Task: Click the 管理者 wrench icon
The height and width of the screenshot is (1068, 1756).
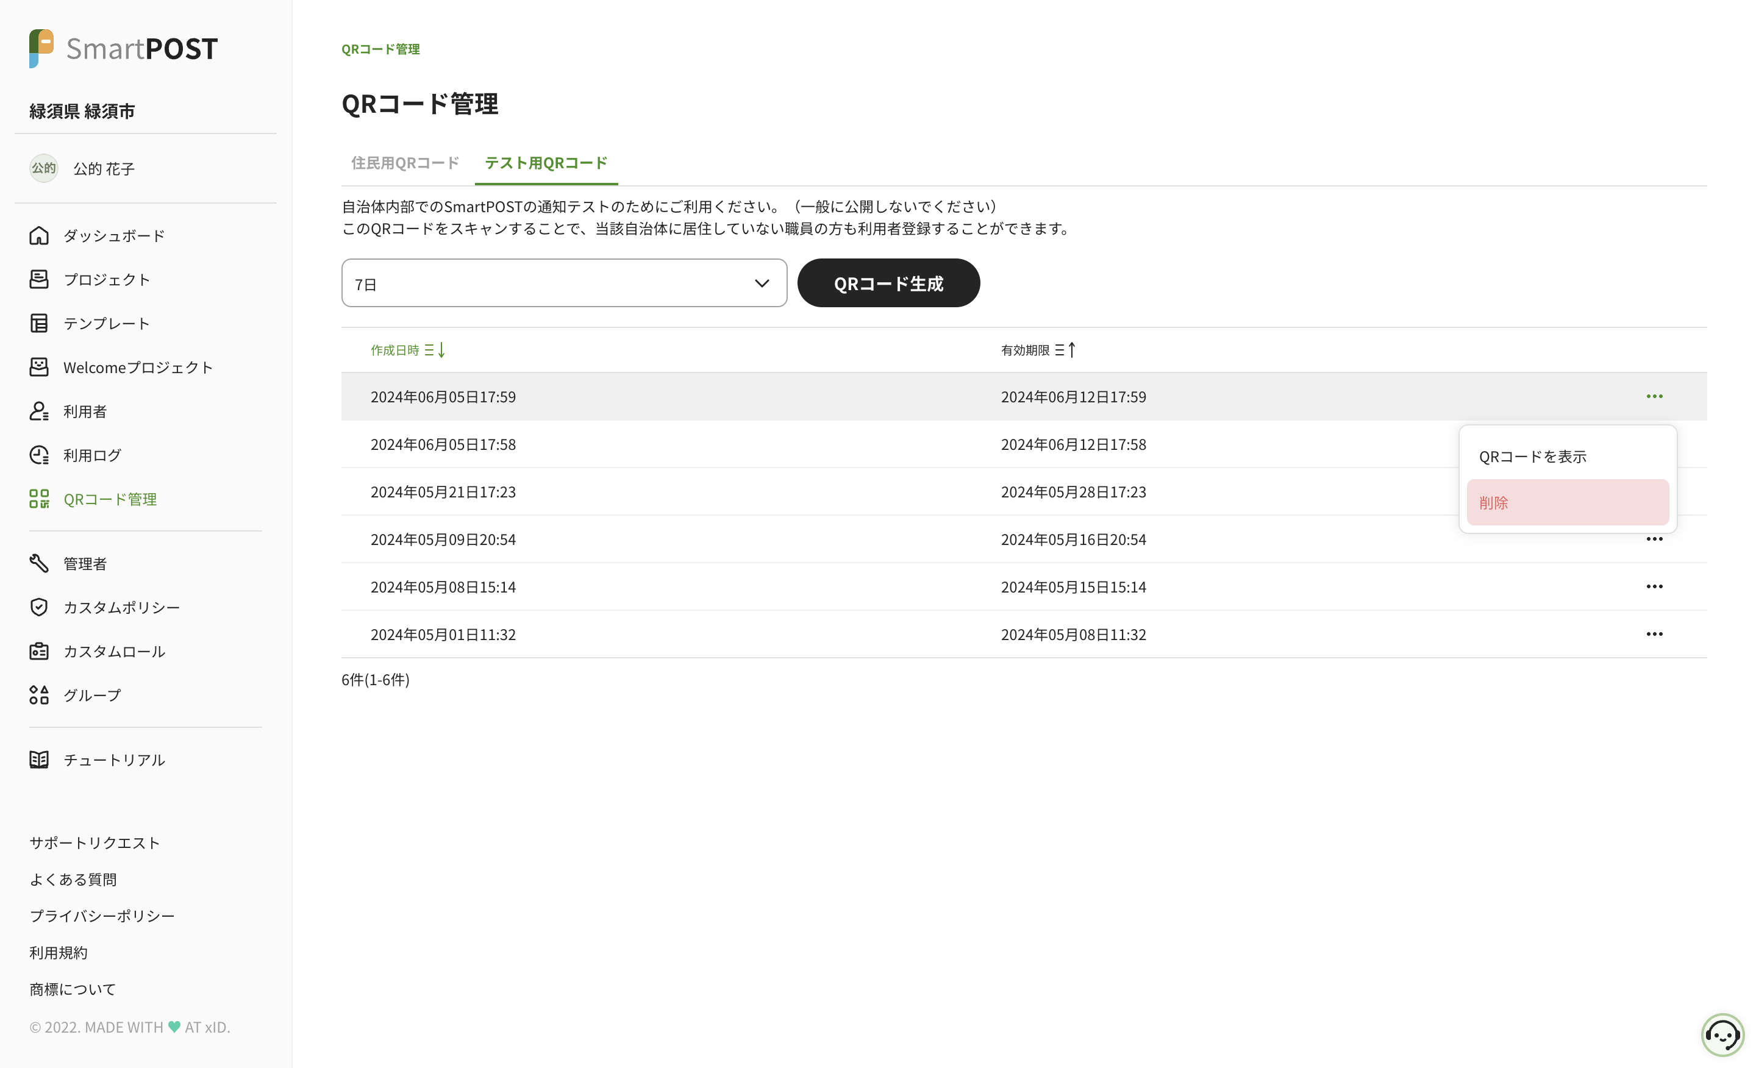Action: [x=39, y=564]
